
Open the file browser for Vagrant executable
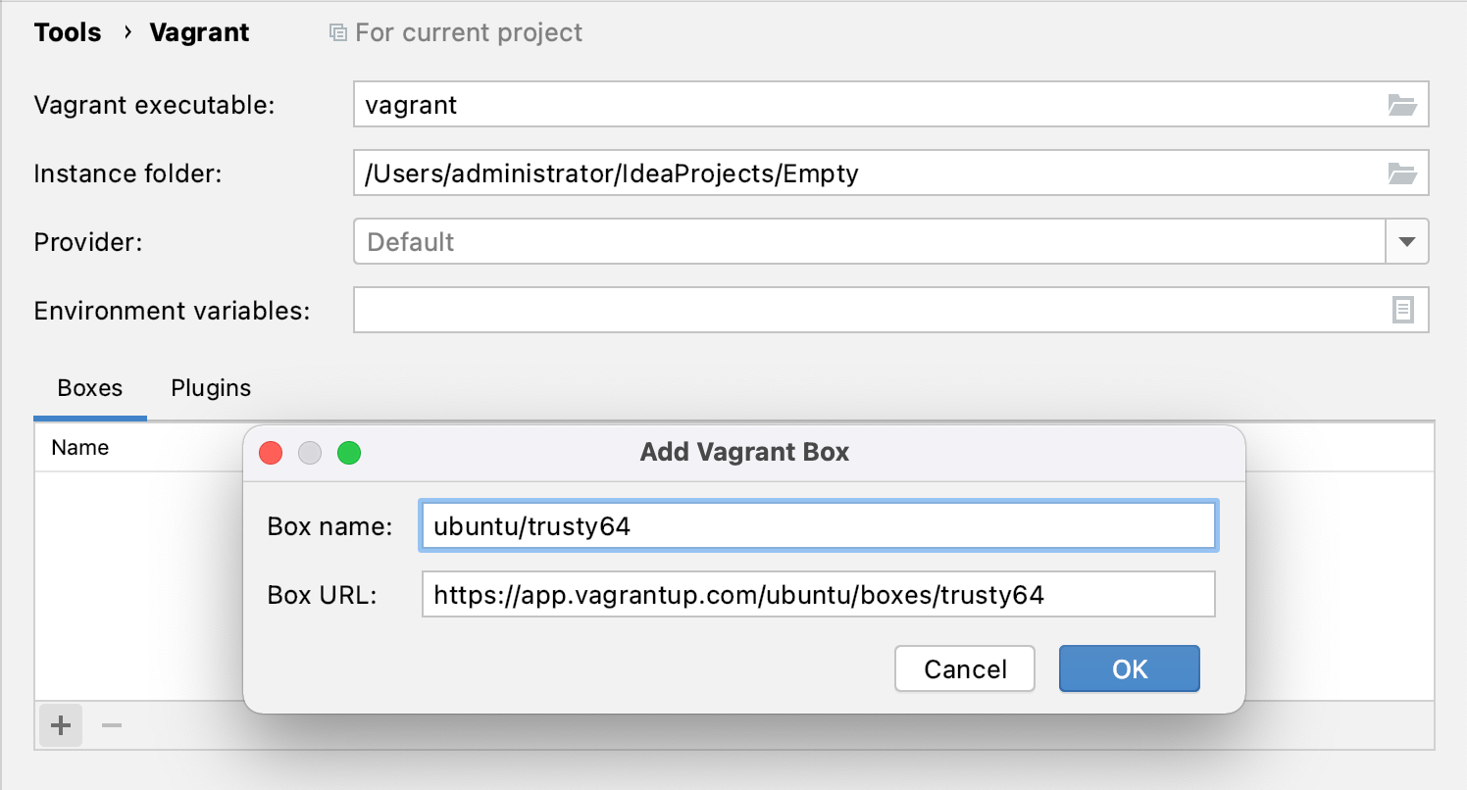click(x=1402, y=104)
